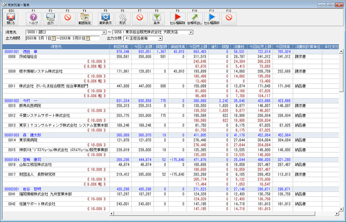Click the disabled F12 toolbar icon
The width and height of the screenshot is (346, 222).
pyautogui.click(x=229, y=19)
